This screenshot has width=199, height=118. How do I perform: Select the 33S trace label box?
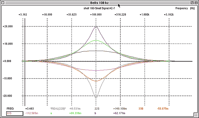pos(15,113)
